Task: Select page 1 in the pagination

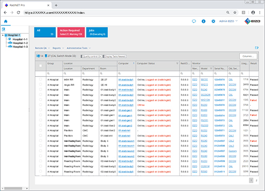Action: 251,180
